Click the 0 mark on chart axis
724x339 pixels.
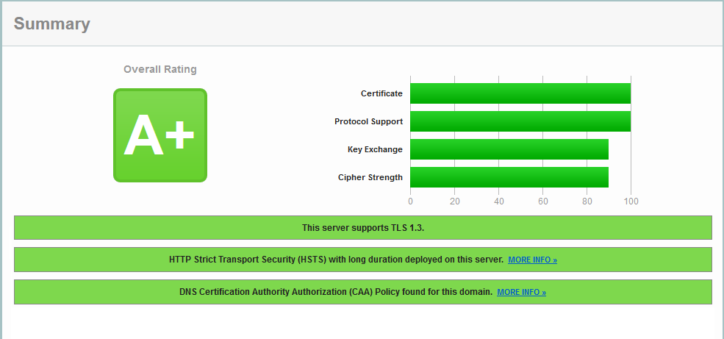click(410, 201)
